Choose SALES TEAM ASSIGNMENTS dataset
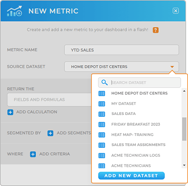The height and width of the screenshot is (186, 188). [x=138, y=145]
